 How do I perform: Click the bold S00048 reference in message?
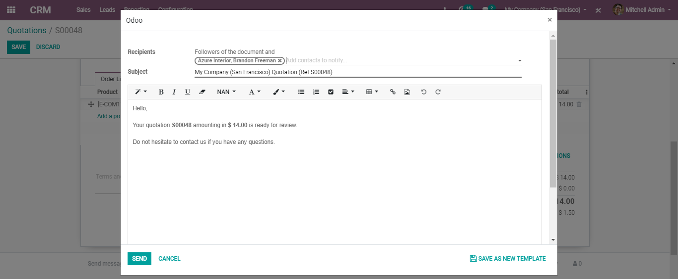[x=182, y=125]
